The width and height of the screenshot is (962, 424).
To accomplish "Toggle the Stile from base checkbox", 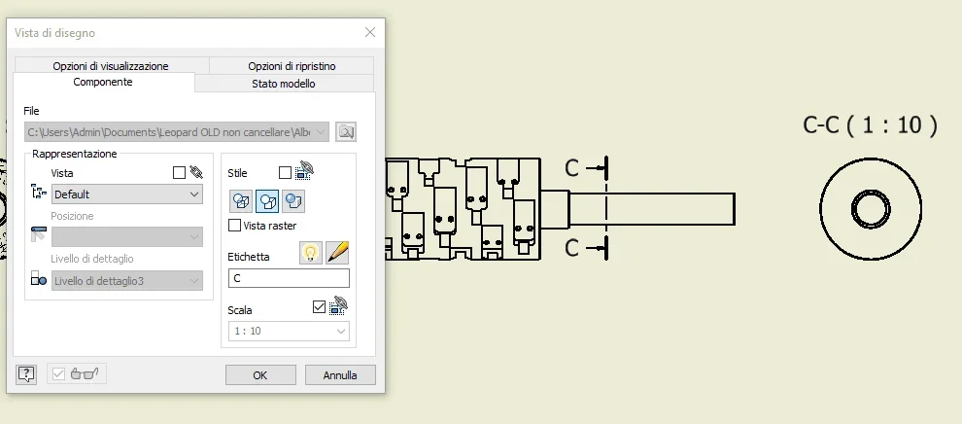I will 285,173.
